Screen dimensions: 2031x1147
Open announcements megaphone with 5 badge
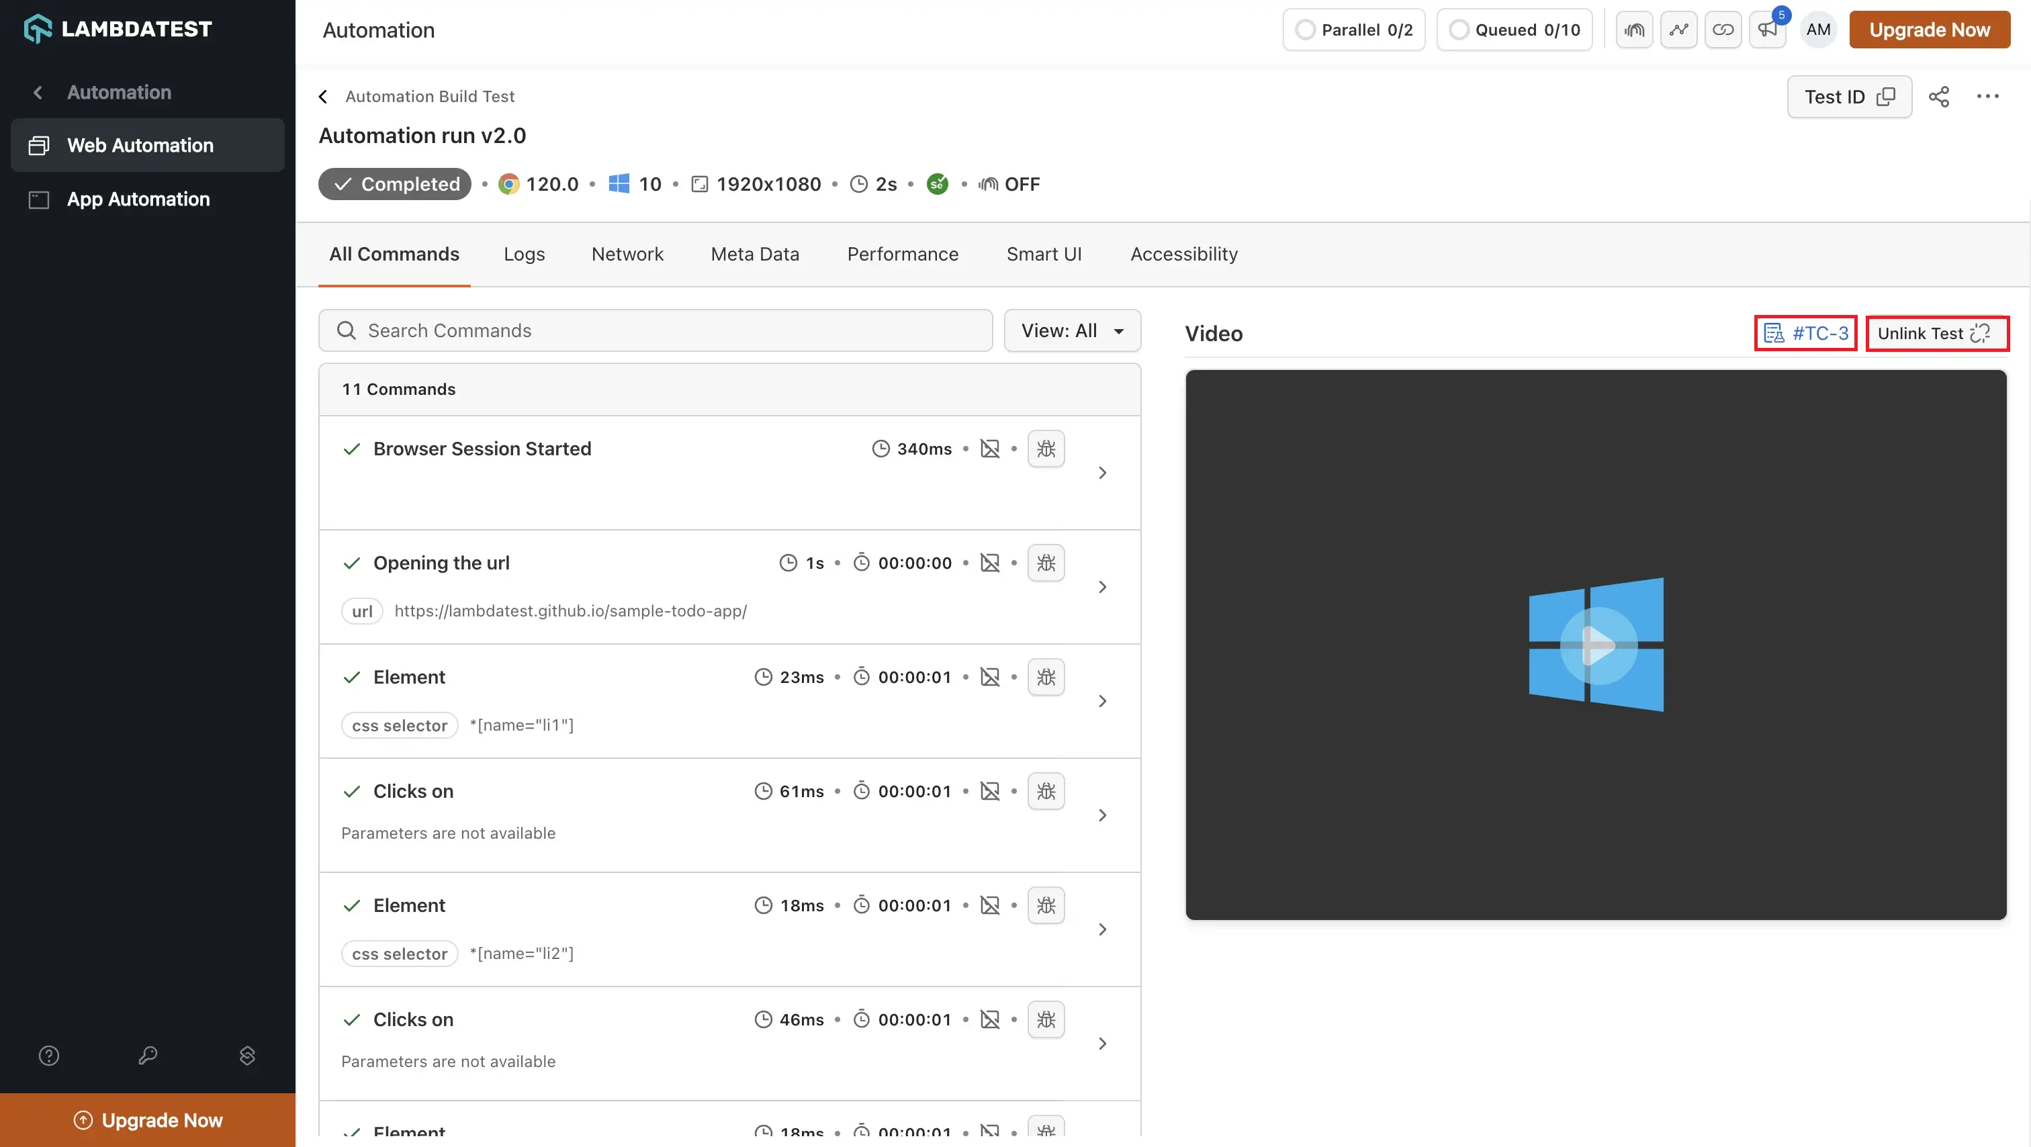point(1768,30)
